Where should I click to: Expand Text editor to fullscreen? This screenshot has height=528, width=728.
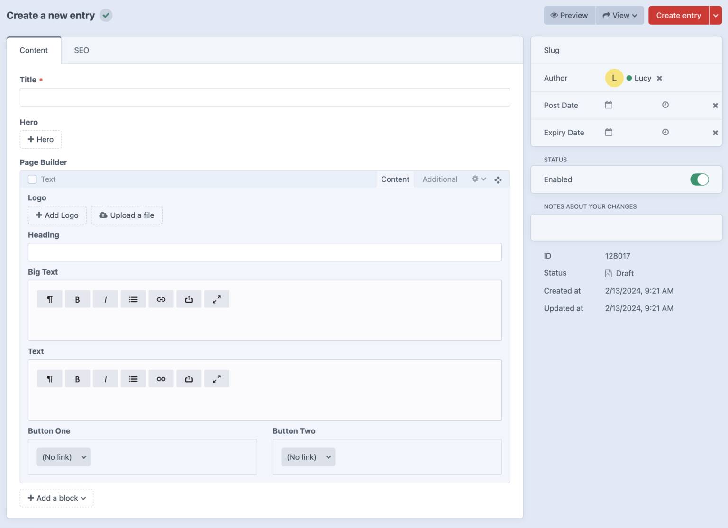pyautogui.click(x=217, y=379)
